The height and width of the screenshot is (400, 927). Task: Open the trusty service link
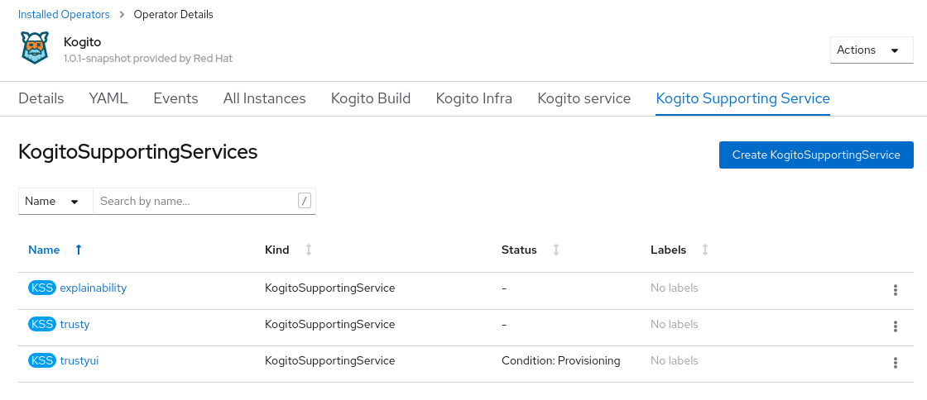pos(74,325)
